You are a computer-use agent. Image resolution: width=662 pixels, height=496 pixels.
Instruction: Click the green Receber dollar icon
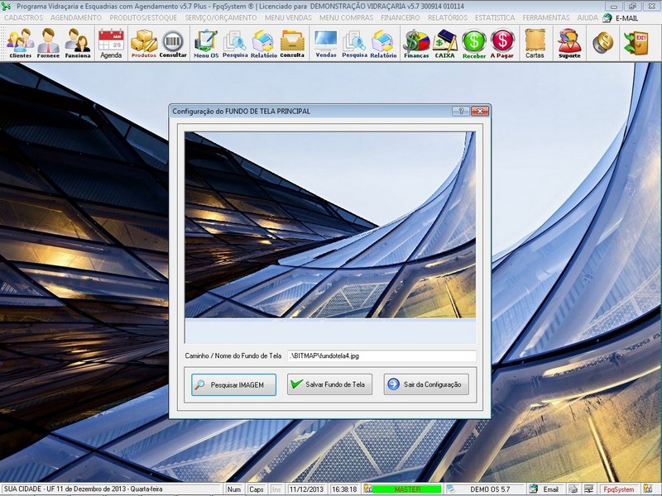474,43
